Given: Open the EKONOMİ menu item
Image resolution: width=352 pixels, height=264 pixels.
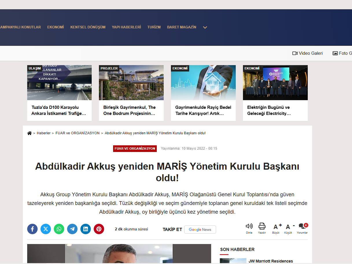Looking at the screenshot, I should (56, 27).
